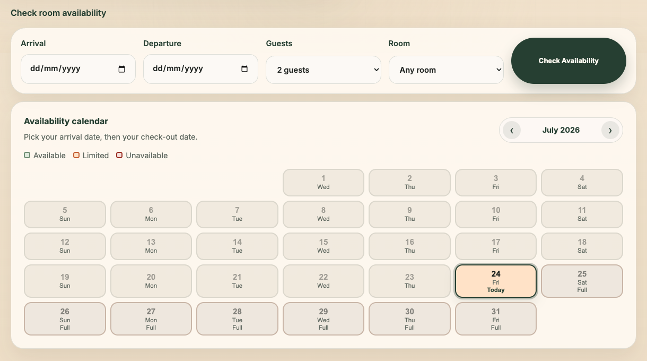
Task: Click day 14 Tue
Action: [237, 246]
